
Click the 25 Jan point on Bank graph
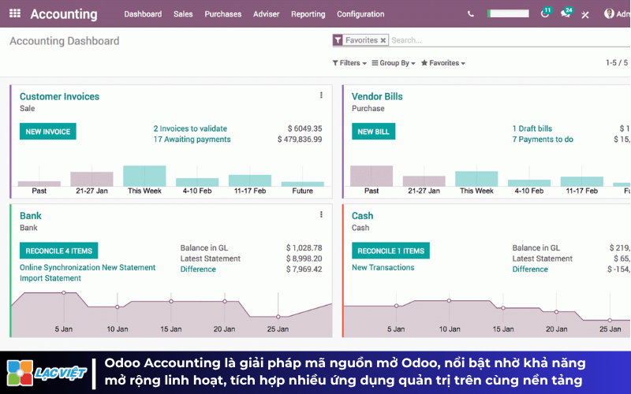point(278,317)
